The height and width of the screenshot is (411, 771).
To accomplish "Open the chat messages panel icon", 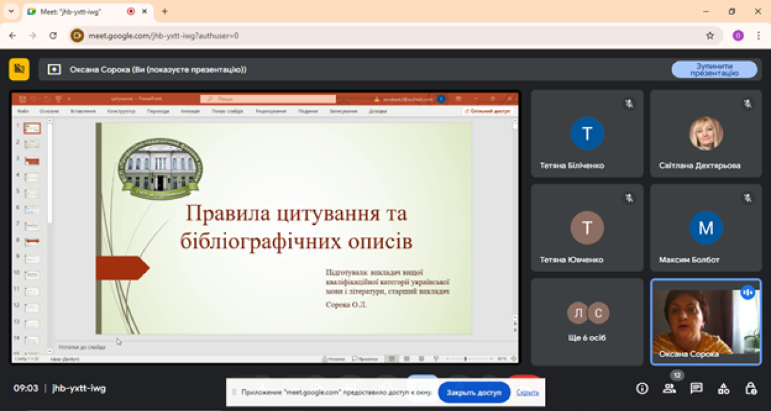I will [696, 388].
